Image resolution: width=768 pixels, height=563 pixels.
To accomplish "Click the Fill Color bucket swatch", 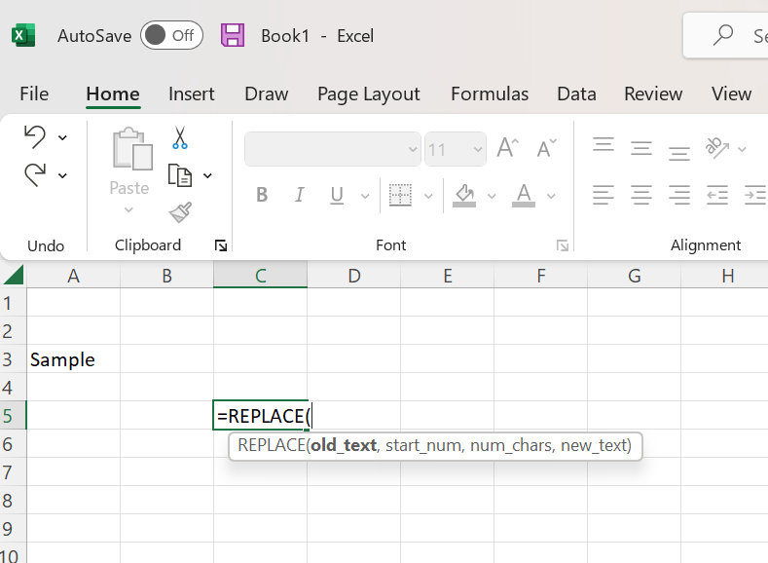I will [x=464, y=196].
